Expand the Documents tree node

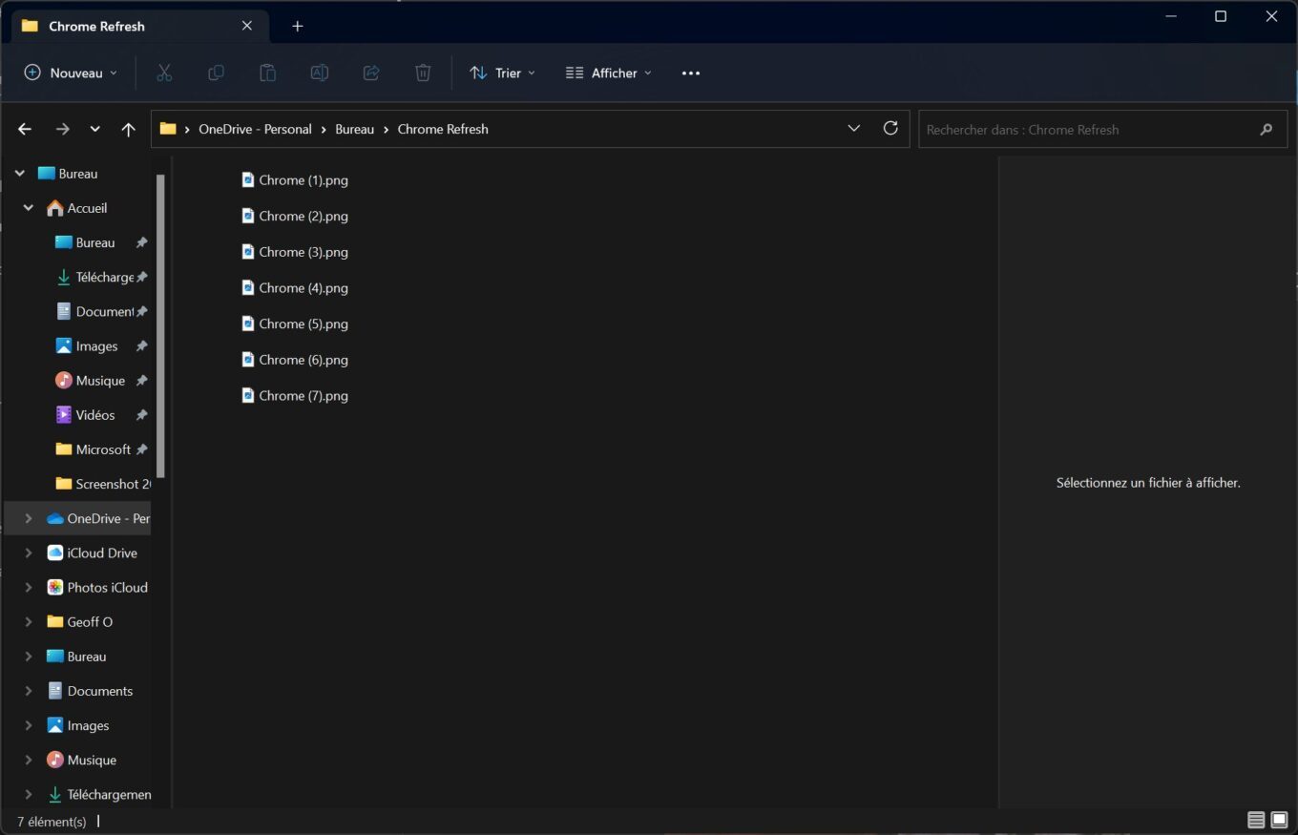[x=29, y=691]
